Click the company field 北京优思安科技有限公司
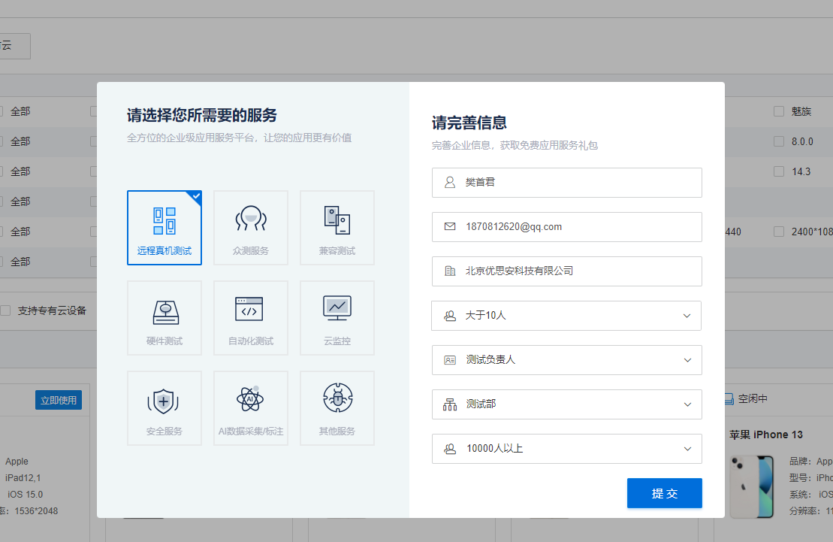 (x=567, y=271)
